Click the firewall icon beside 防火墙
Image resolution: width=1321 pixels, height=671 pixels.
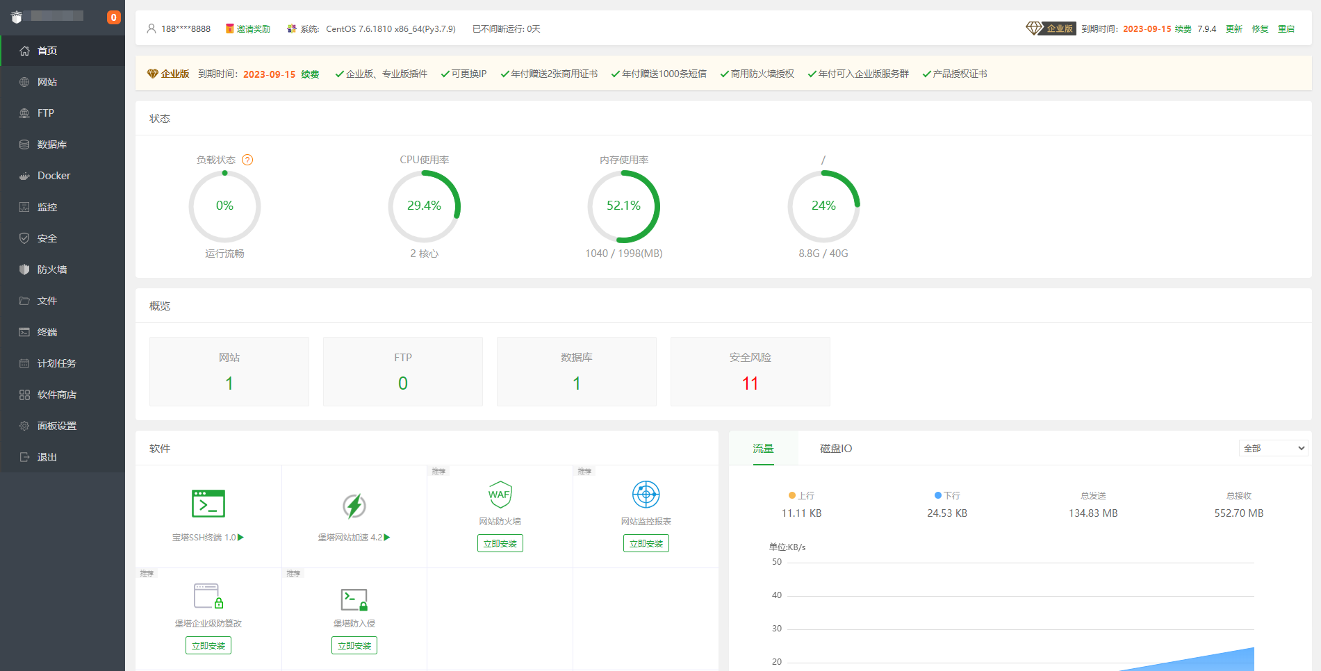[24, 270]
